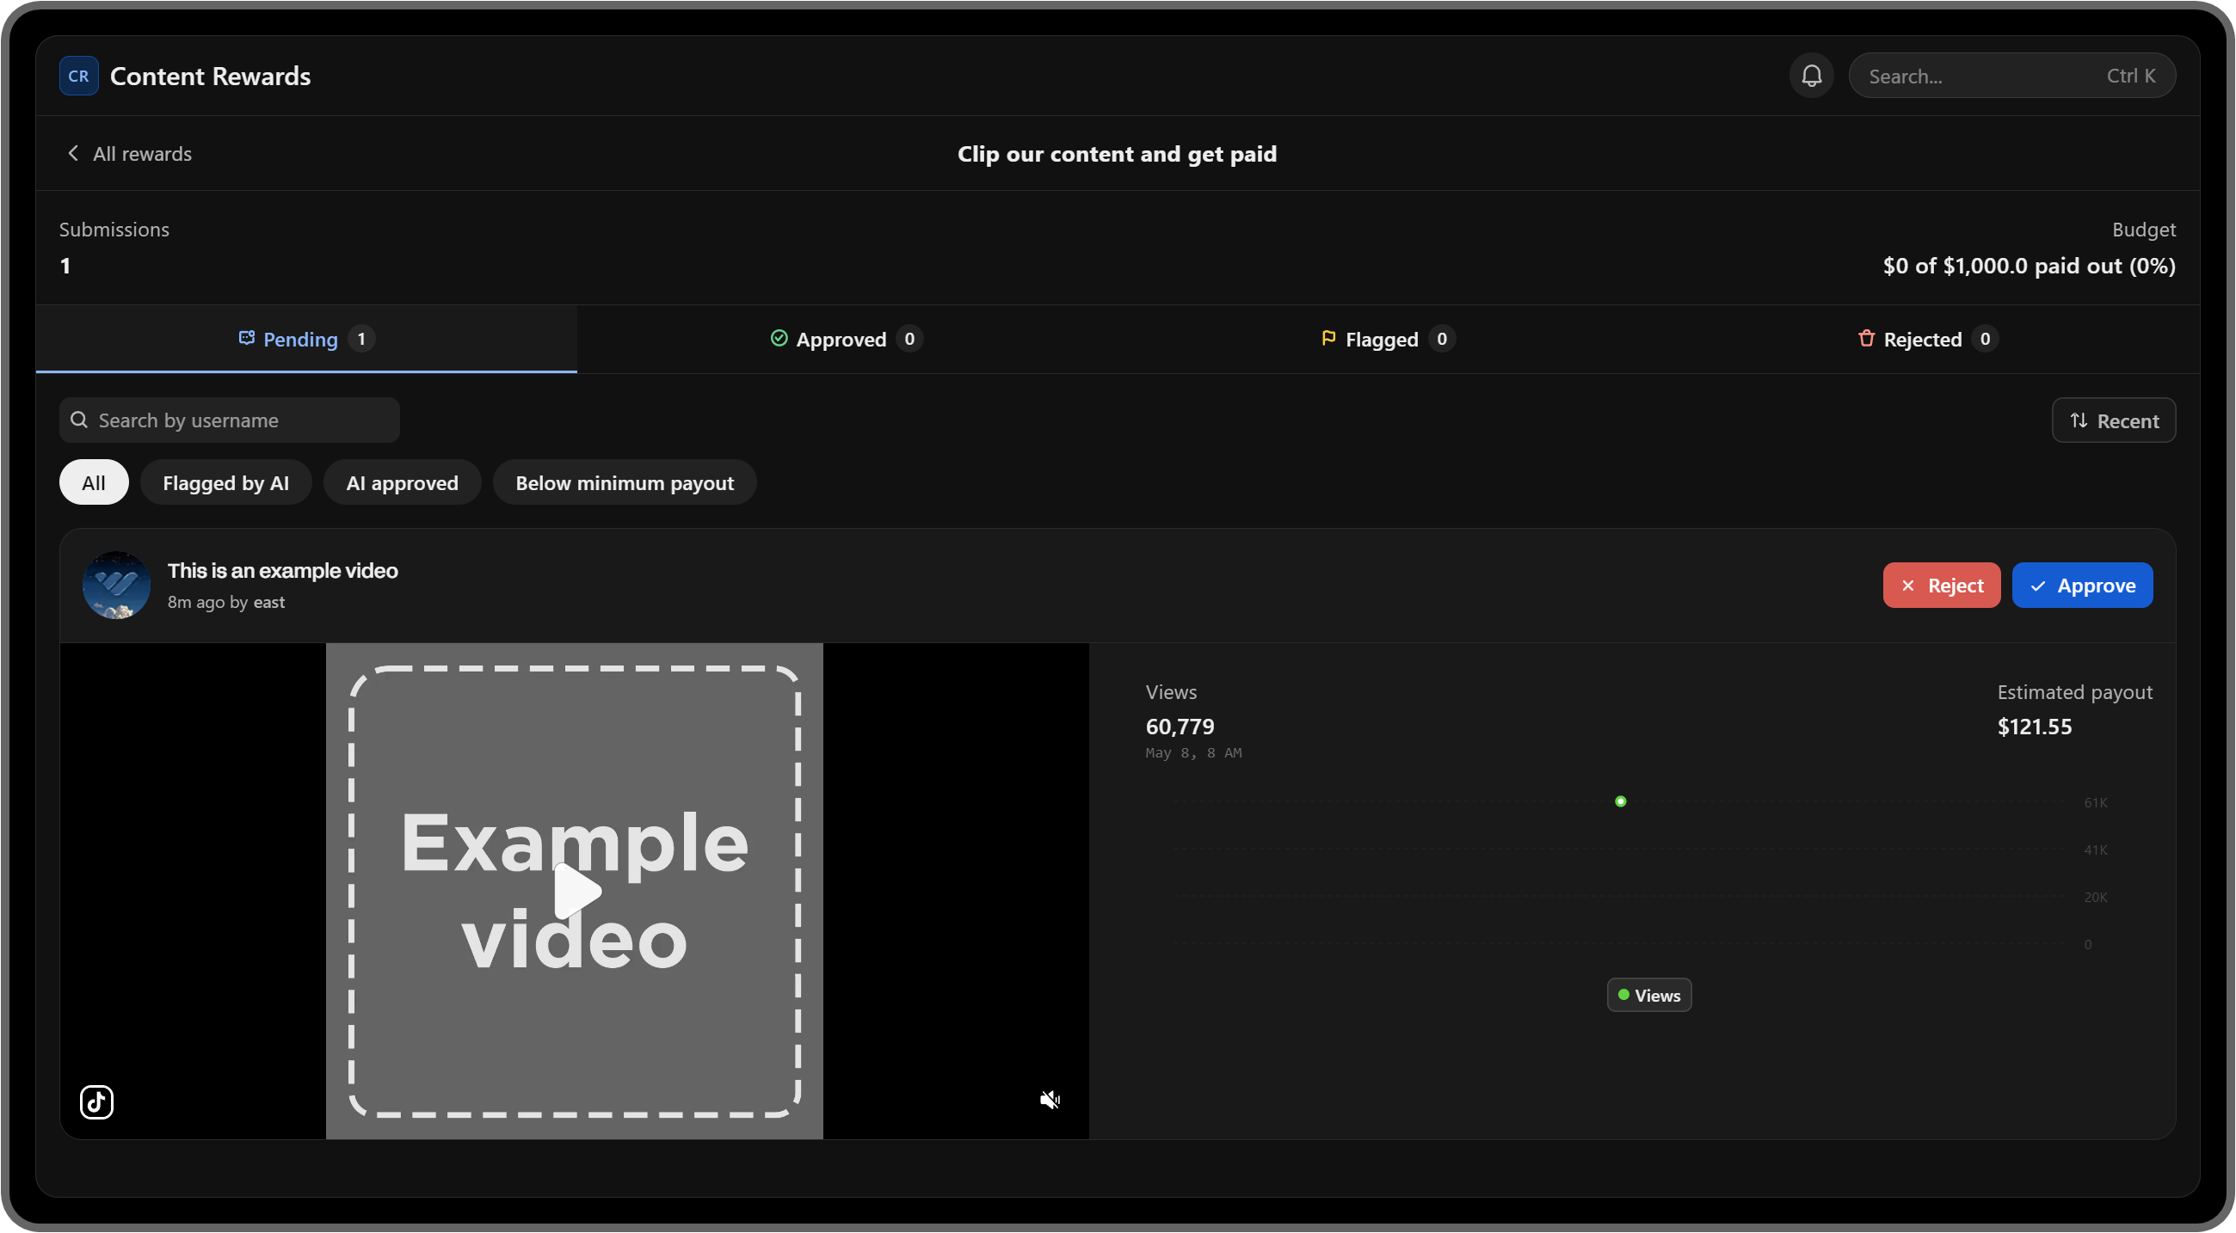The width and height of the screenshot is (2236, 1233).
Task: Filter by Below minimum payout
Action: (x=624, y=482)
